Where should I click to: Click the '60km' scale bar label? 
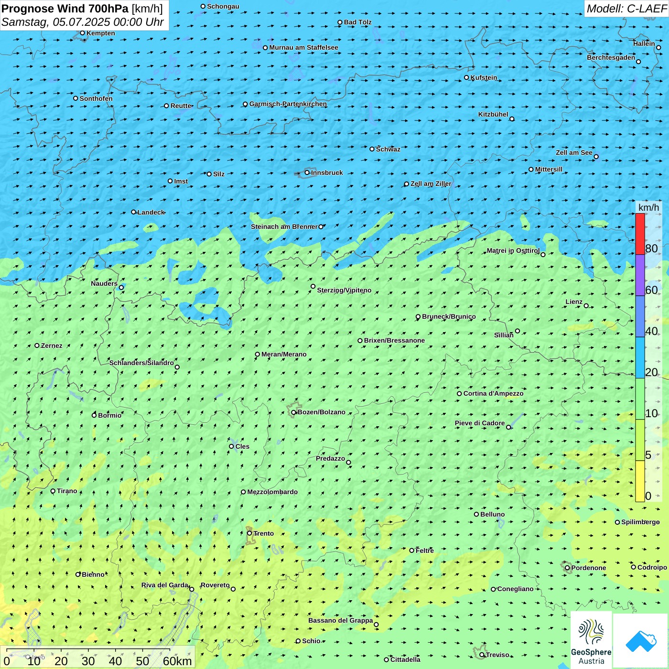tap(177, 661)
